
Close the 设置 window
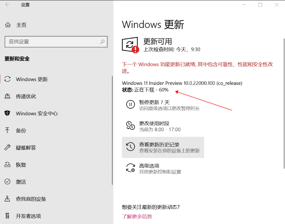[x=277, y=5]
